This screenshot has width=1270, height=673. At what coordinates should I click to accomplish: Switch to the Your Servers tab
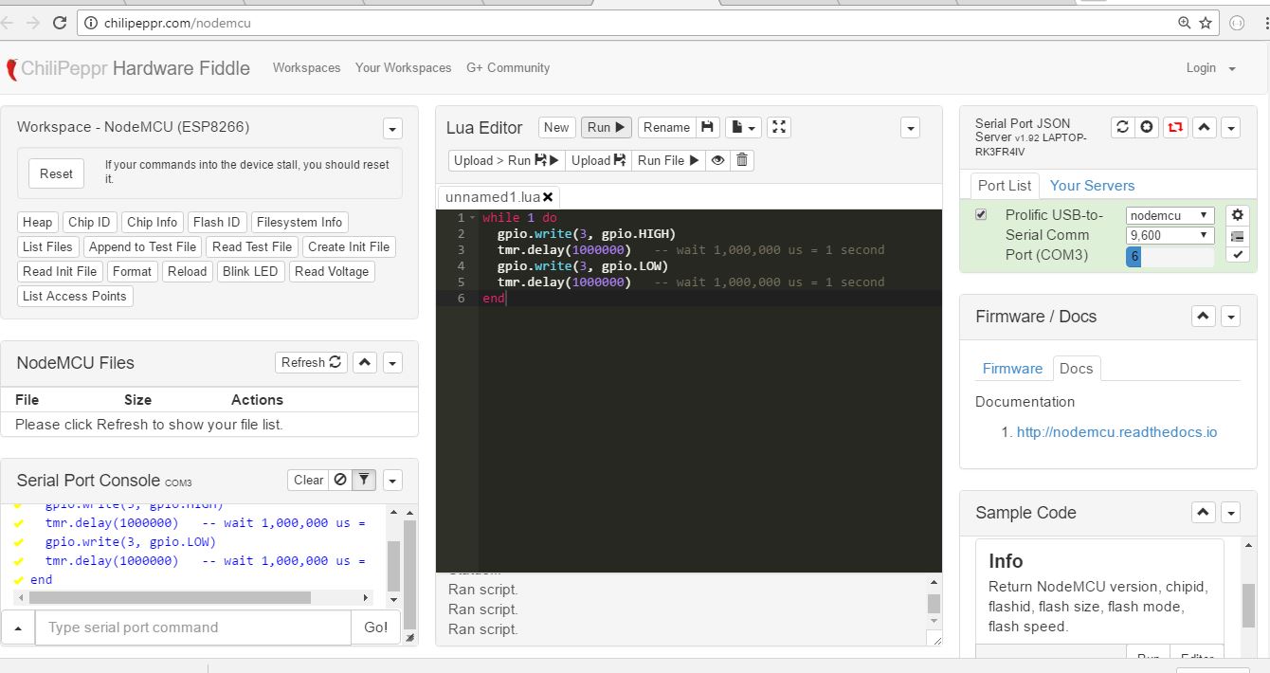[x=1092, y=186]
